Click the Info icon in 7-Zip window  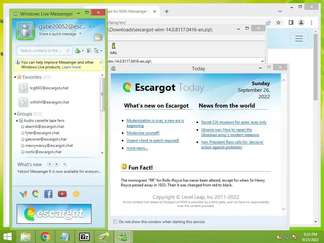tap(114, 48)
